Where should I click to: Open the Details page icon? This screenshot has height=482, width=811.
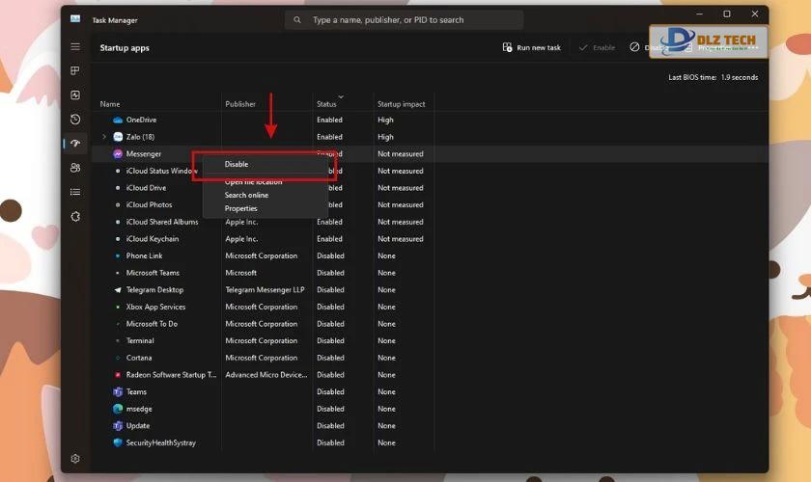coord(75,192)
